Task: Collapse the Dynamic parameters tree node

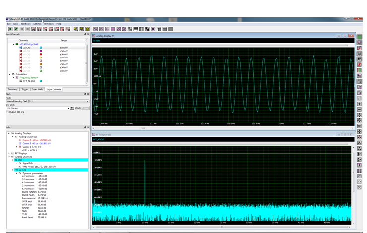Action: (x=16, y=173)
